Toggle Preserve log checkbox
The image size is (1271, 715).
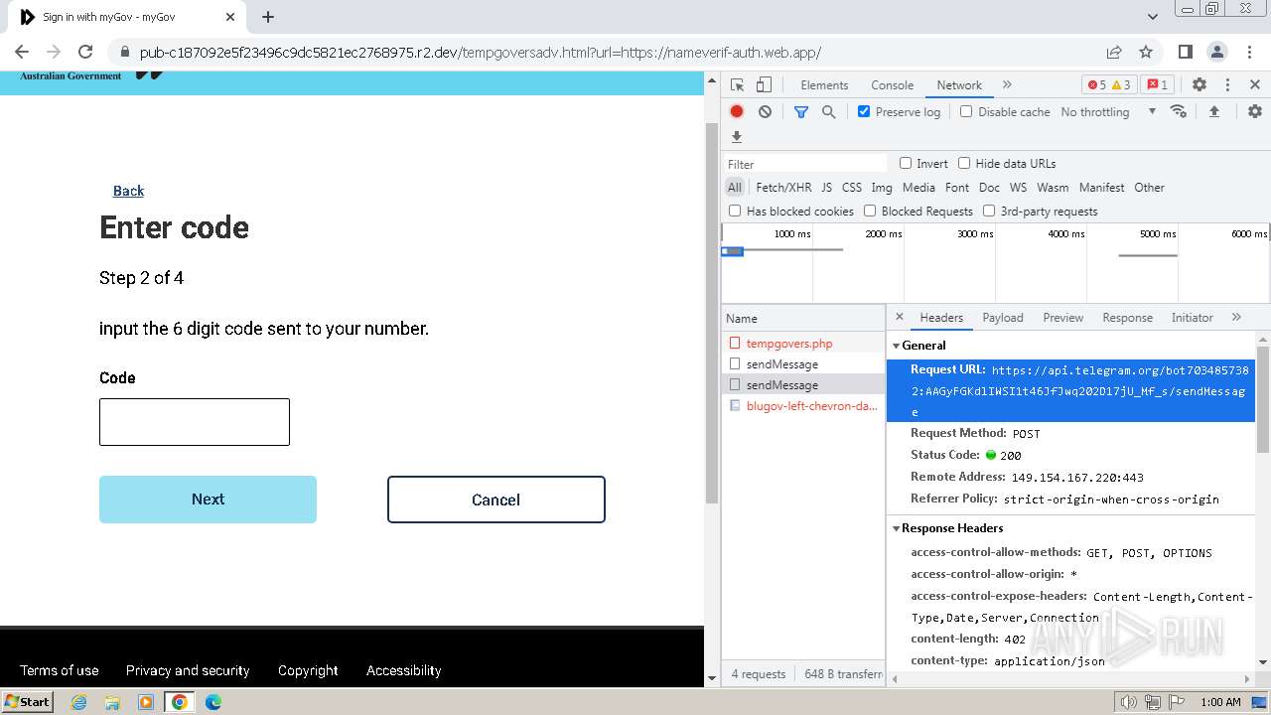tap(864, 111)
